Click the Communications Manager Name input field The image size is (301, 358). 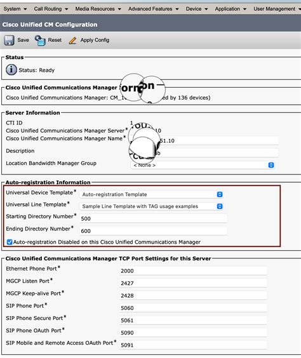(204, 141)
